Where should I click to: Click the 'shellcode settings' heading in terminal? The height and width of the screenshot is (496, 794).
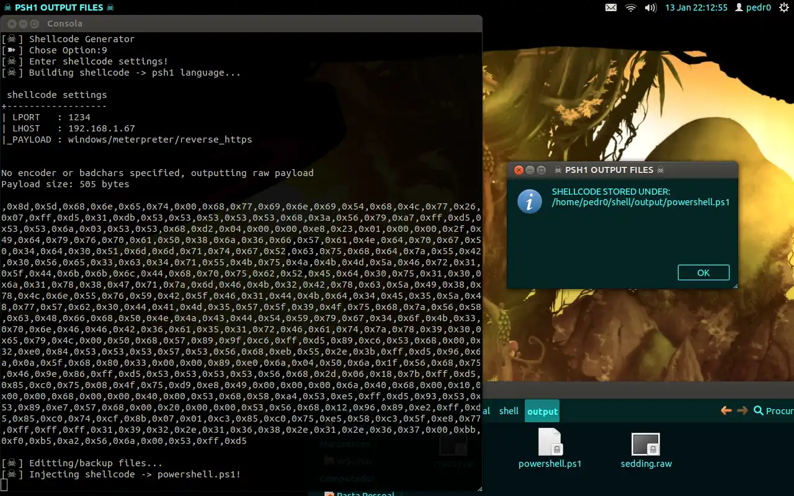[x=57, y=95]
